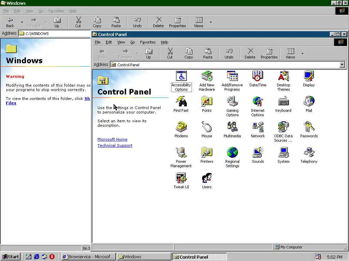Open Go menu in Control Panel
The height and width of the screenshot is (261, 349).
[133, 42]
